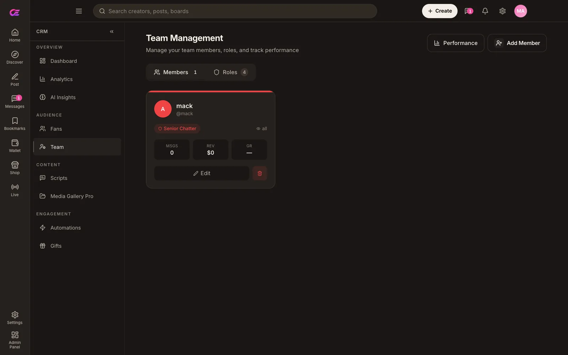Click the @mack username text
This screenshot has height=355, width=568.
point(185,114)
